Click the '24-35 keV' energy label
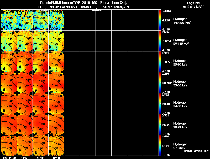210x159 pixels. [180, 107]
